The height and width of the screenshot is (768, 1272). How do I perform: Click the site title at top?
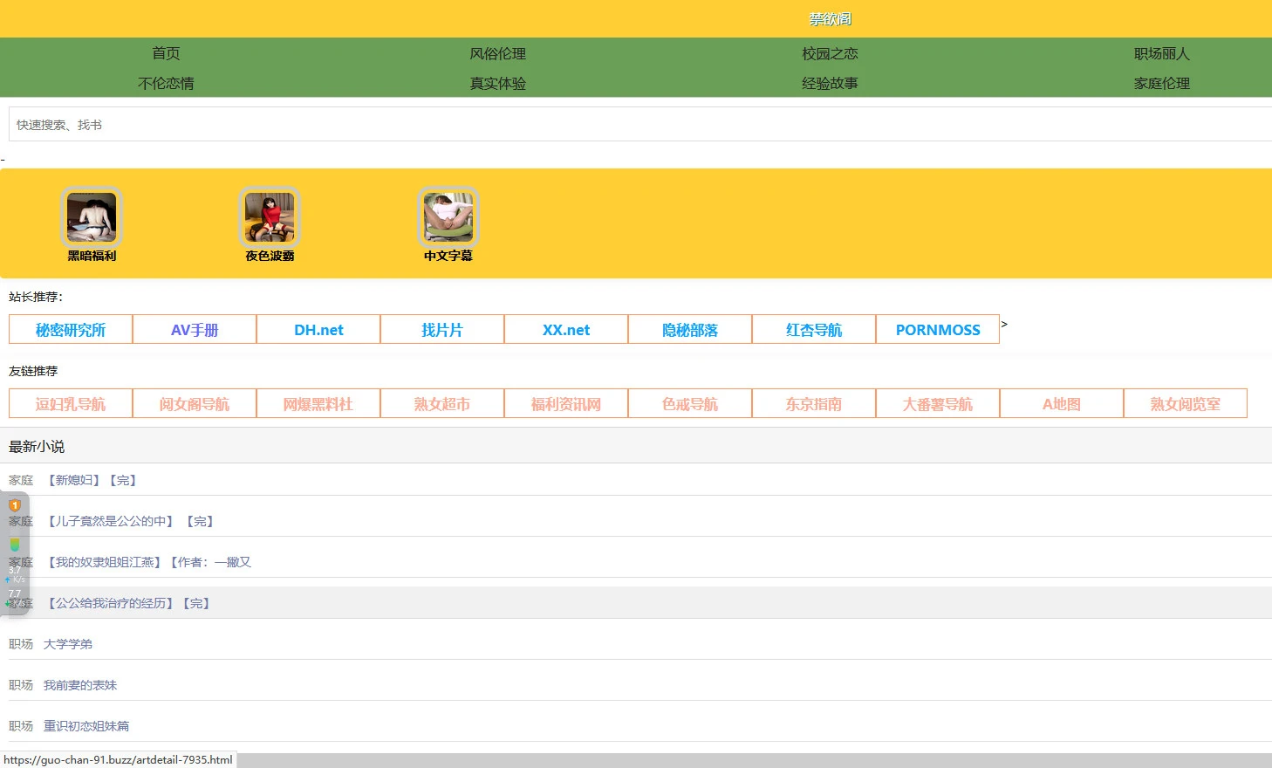(x=830, y=19)
